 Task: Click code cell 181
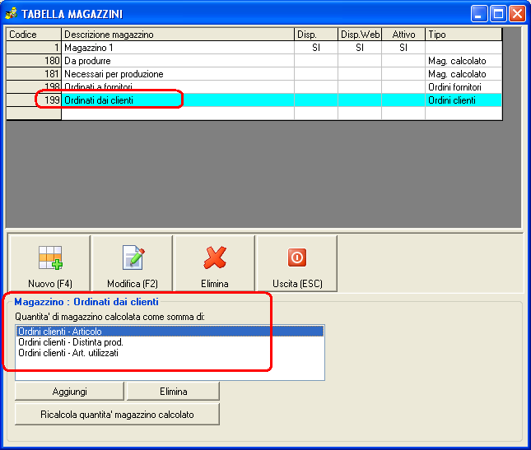[34, 74]
